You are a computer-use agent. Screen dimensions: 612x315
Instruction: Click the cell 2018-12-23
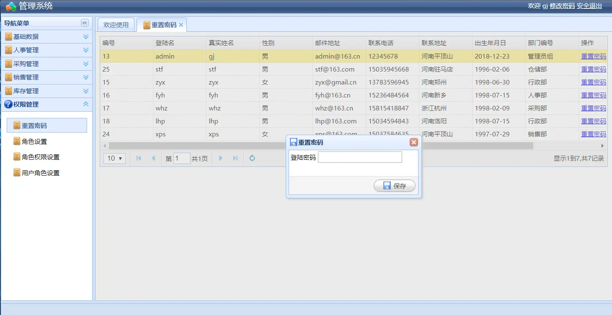499,56
